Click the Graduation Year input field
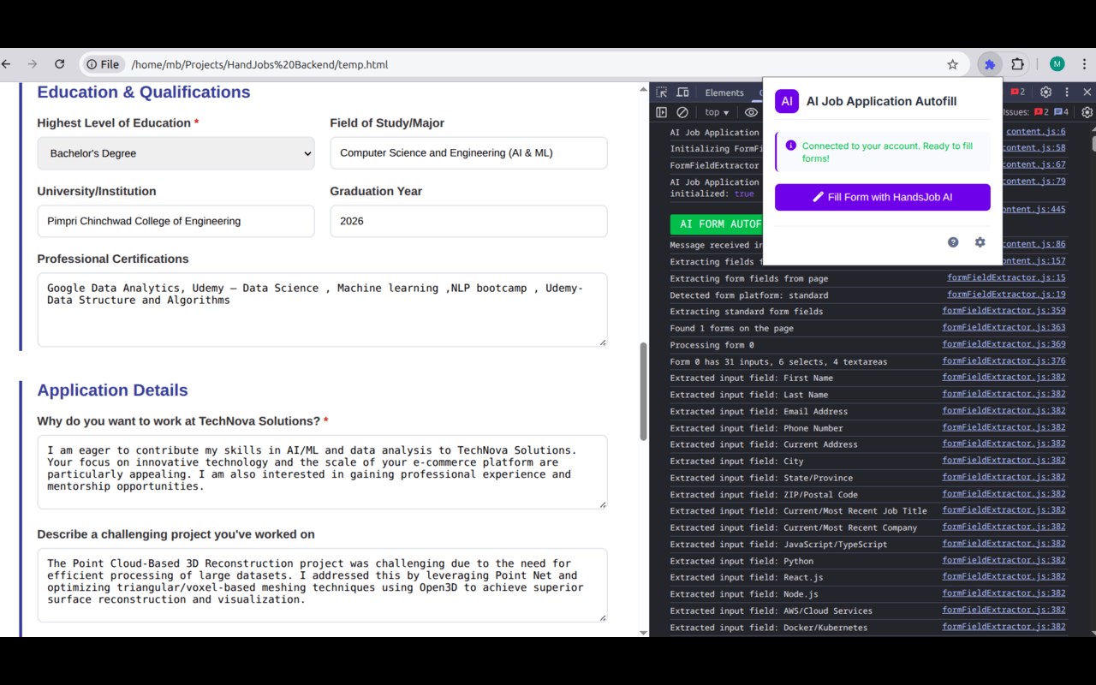1096x685 pixels. click(x=468, y=221)
